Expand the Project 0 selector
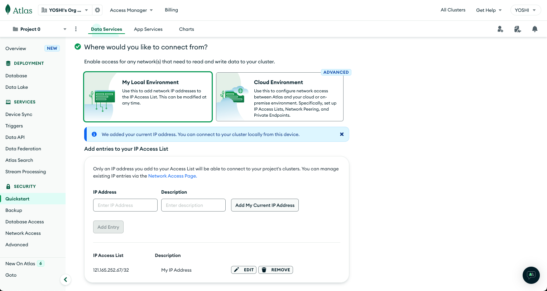547x291 pixels. pyautogui.click(x=39, y=29)
